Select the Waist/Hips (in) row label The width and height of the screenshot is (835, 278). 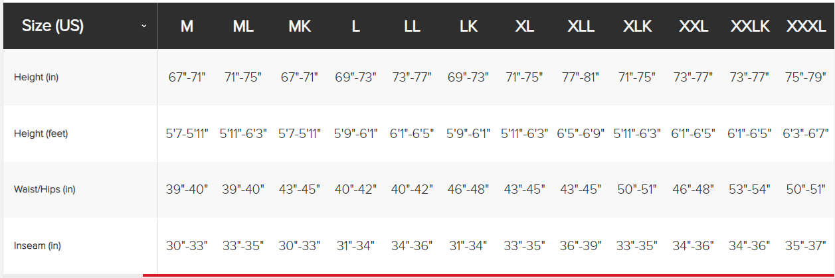click(45, 190)
